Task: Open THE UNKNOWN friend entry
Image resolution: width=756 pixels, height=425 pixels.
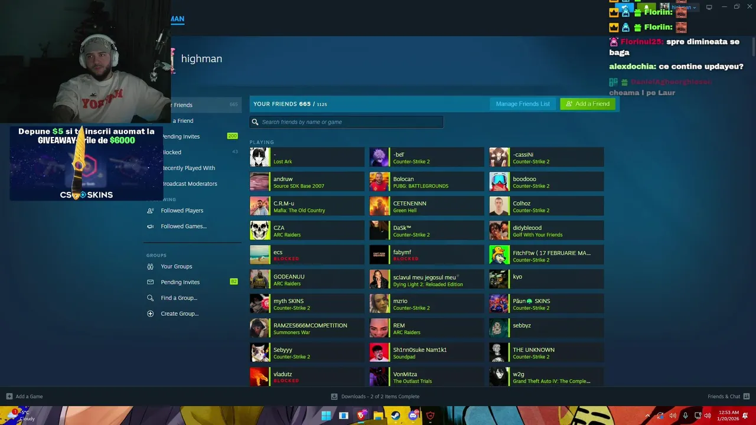Action: pos(546,352)
